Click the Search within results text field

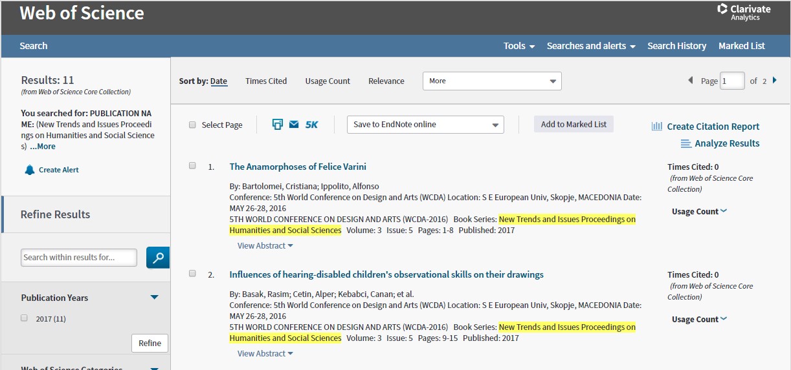click(x=79, y=258)
